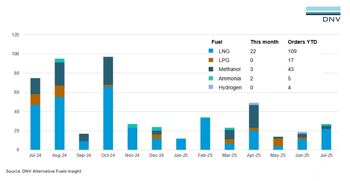Click Hydrogen Orders YTD value 4
The width and height of the screenshot is (350, 181).
[x=289, y=88]
